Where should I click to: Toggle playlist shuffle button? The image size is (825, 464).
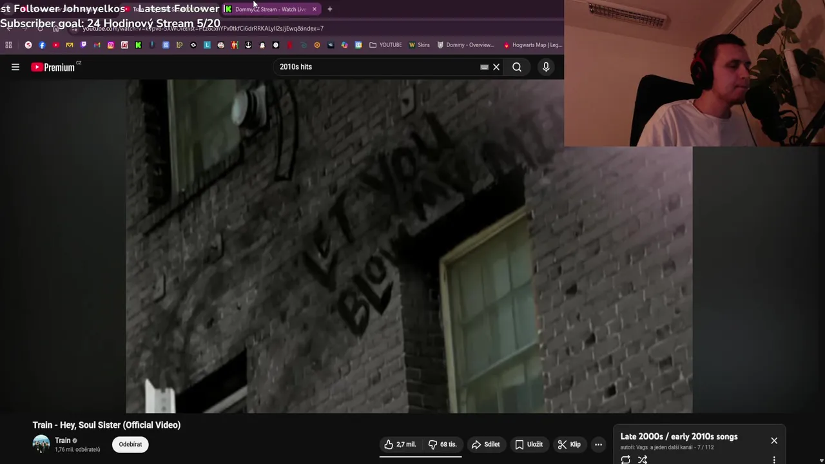(x=643, y=459)
